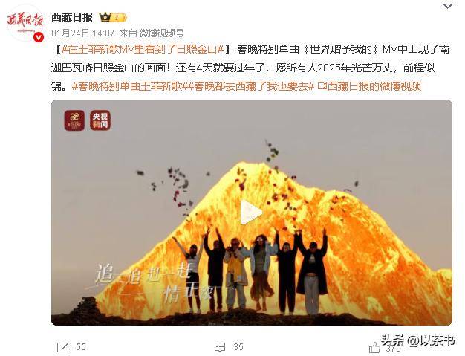
Task: Click the 01月24日 14:07 timestamp
Action: coord(83,33)
